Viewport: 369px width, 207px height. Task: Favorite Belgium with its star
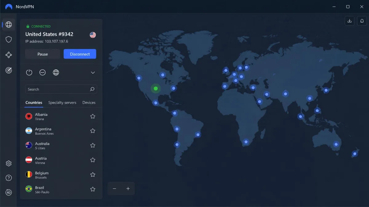[x=93, y=174]
